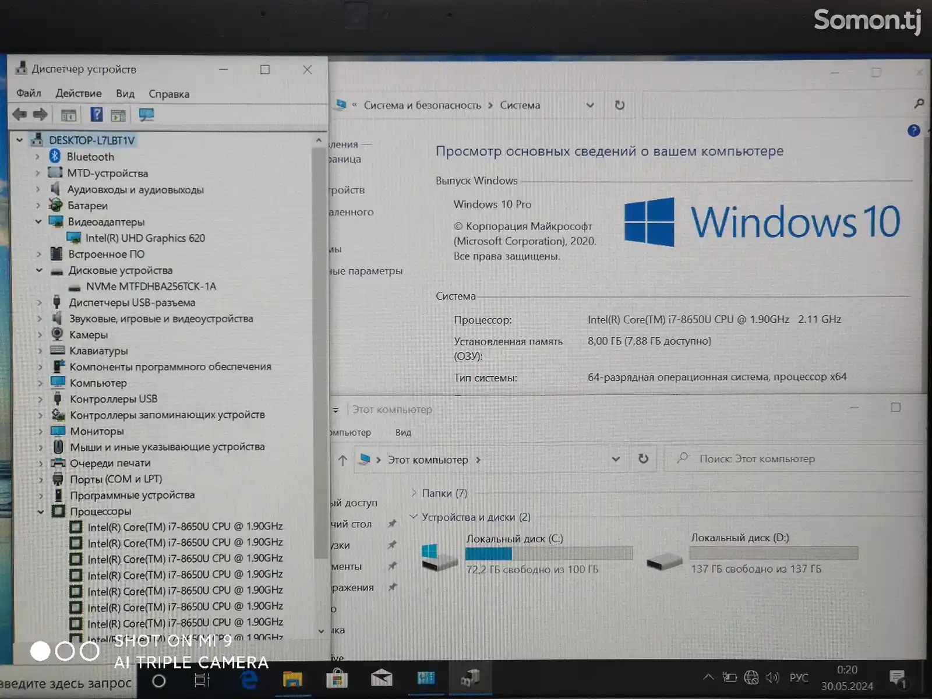Open Microsoft Store from the taskbar
The height and width of the screenshot is (699, 932).
coord(337,678)
